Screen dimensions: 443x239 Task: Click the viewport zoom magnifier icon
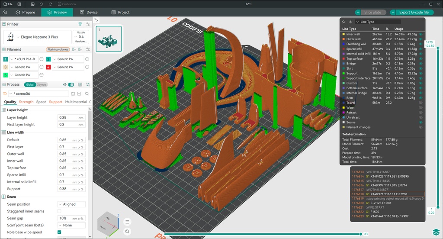pyautogui.click(x=127, y=232)
